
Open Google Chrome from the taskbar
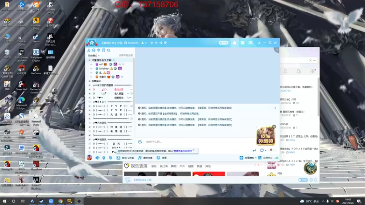click(60, 201)
